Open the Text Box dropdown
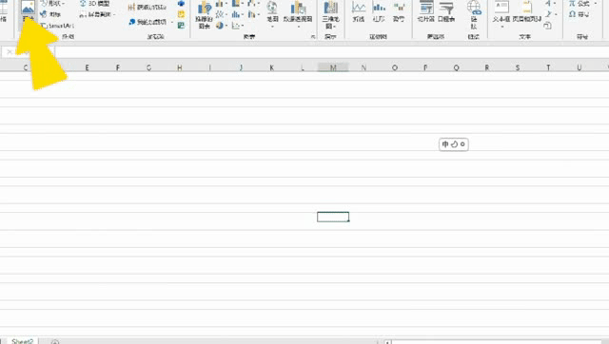 501,15
